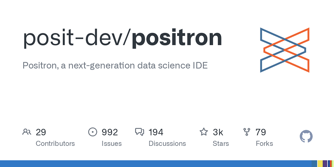335x167 pixels.
Task: Open the posit-dev/positron repository title
Action: click(x=122, y=39)
